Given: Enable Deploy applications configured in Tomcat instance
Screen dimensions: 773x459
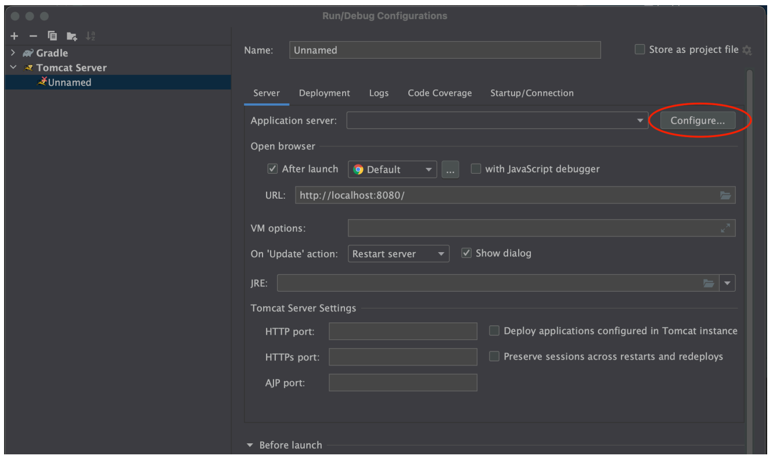Looking at the screenshot, I should [494, 331].
